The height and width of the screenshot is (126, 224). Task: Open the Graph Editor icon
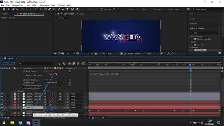pyautogui.click(x=83, y=63)
